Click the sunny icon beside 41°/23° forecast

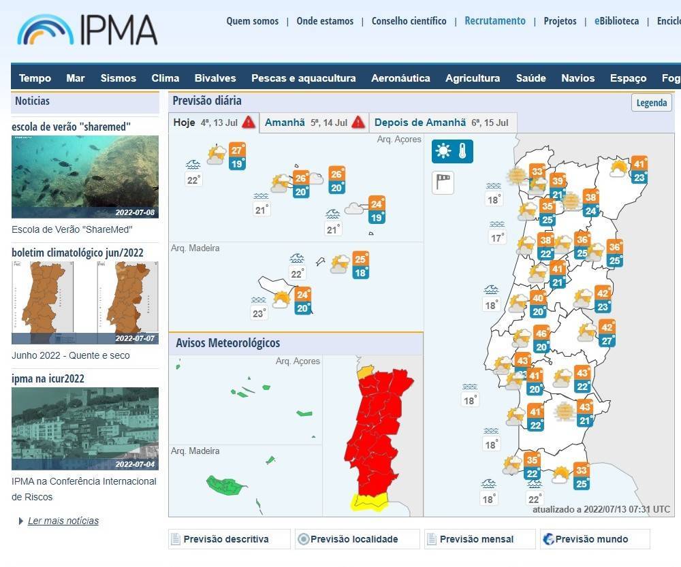pyautogui.click(x=618, y=168)
